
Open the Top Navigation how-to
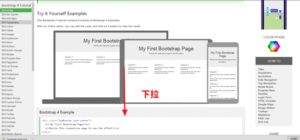(x=267, y=83)
